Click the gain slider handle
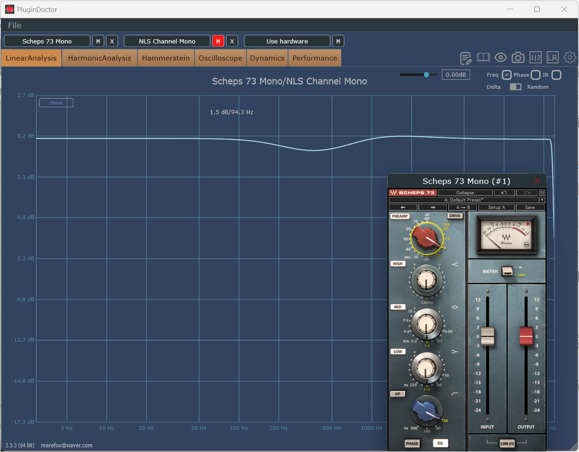 click(426, 75)
